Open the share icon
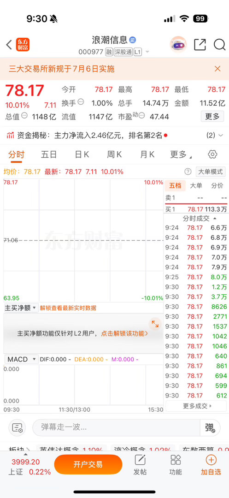The image size is (229, 498). tap(200, 45)
